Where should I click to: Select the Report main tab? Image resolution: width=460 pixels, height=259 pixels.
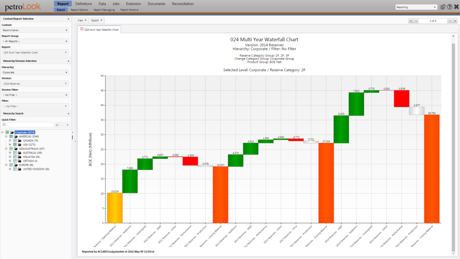63,4
